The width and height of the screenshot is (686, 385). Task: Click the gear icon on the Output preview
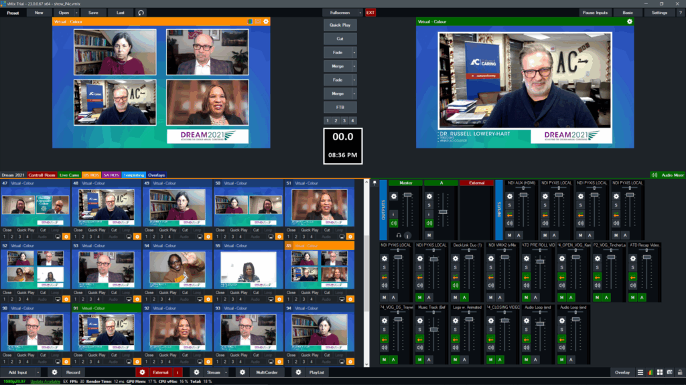coord(629,21)
